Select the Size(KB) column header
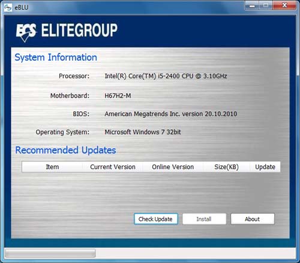 pyautogui.click(x=226, y=167)
